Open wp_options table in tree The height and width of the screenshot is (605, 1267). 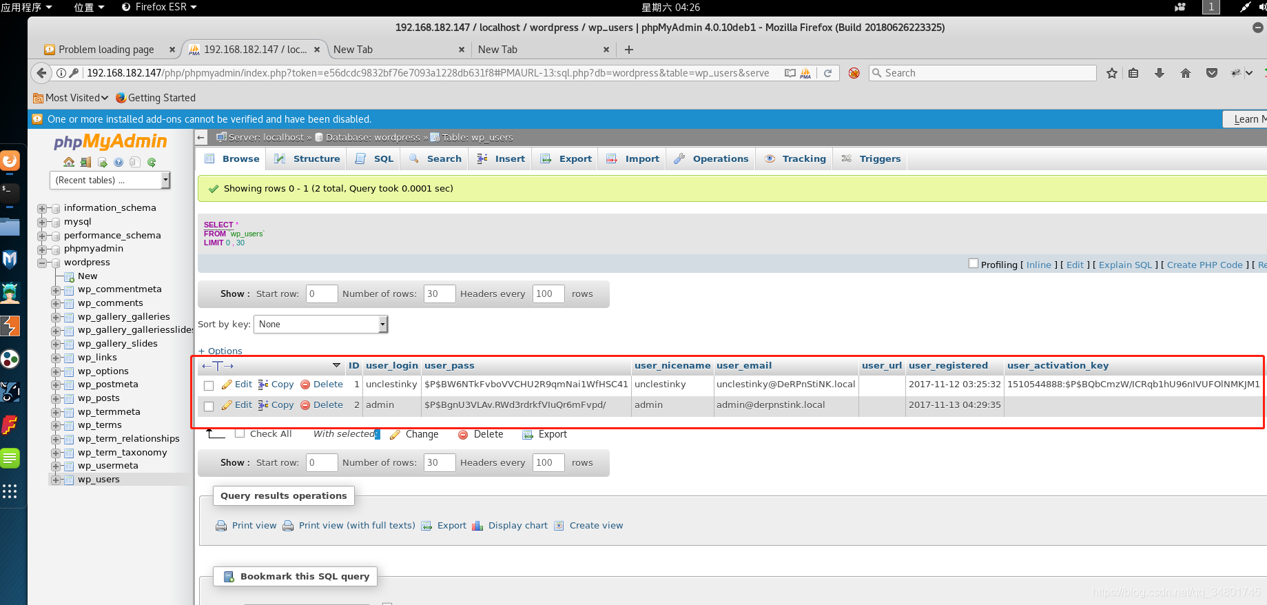[103, 371]
